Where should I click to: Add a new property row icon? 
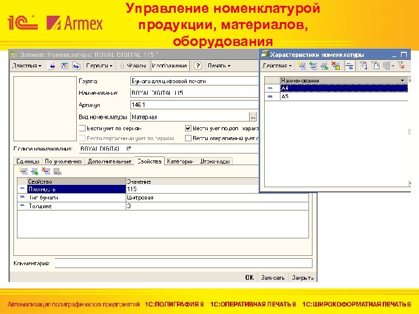(23, 172)
